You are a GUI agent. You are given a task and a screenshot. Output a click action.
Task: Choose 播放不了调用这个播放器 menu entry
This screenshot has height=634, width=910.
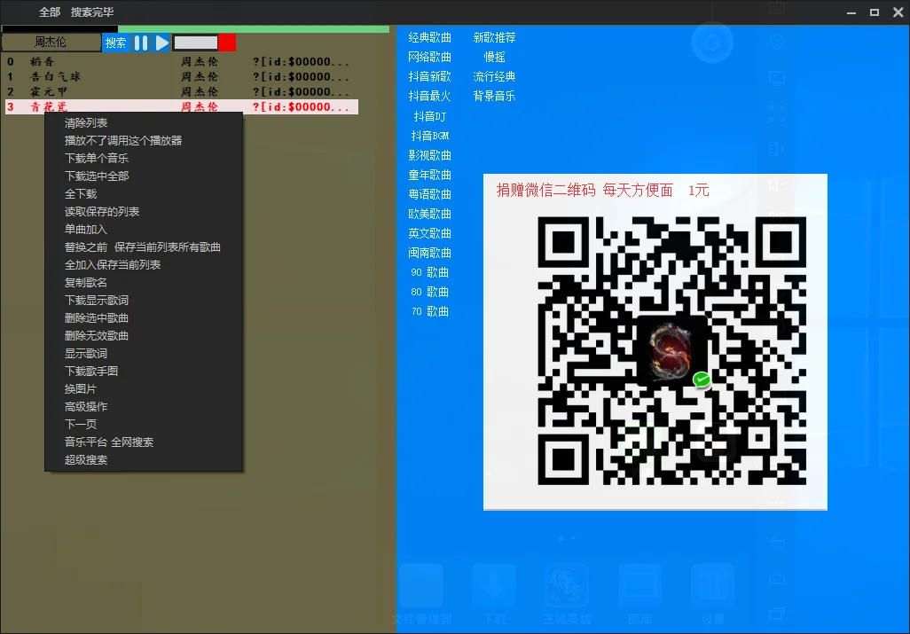point(123,141)
